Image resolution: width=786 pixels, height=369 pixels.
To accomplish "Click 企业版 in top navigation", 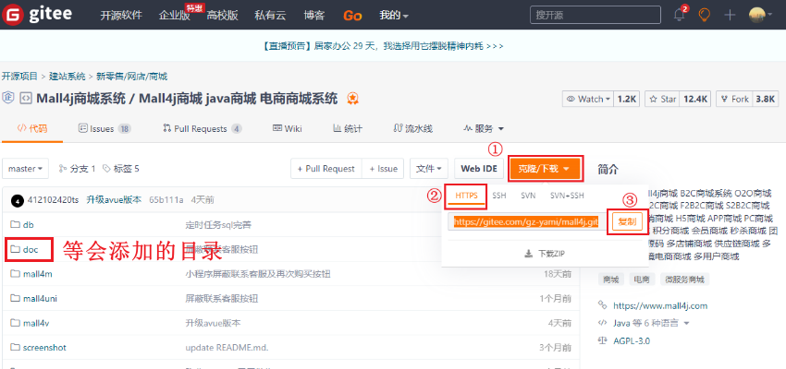I will [x=175, y=16].
